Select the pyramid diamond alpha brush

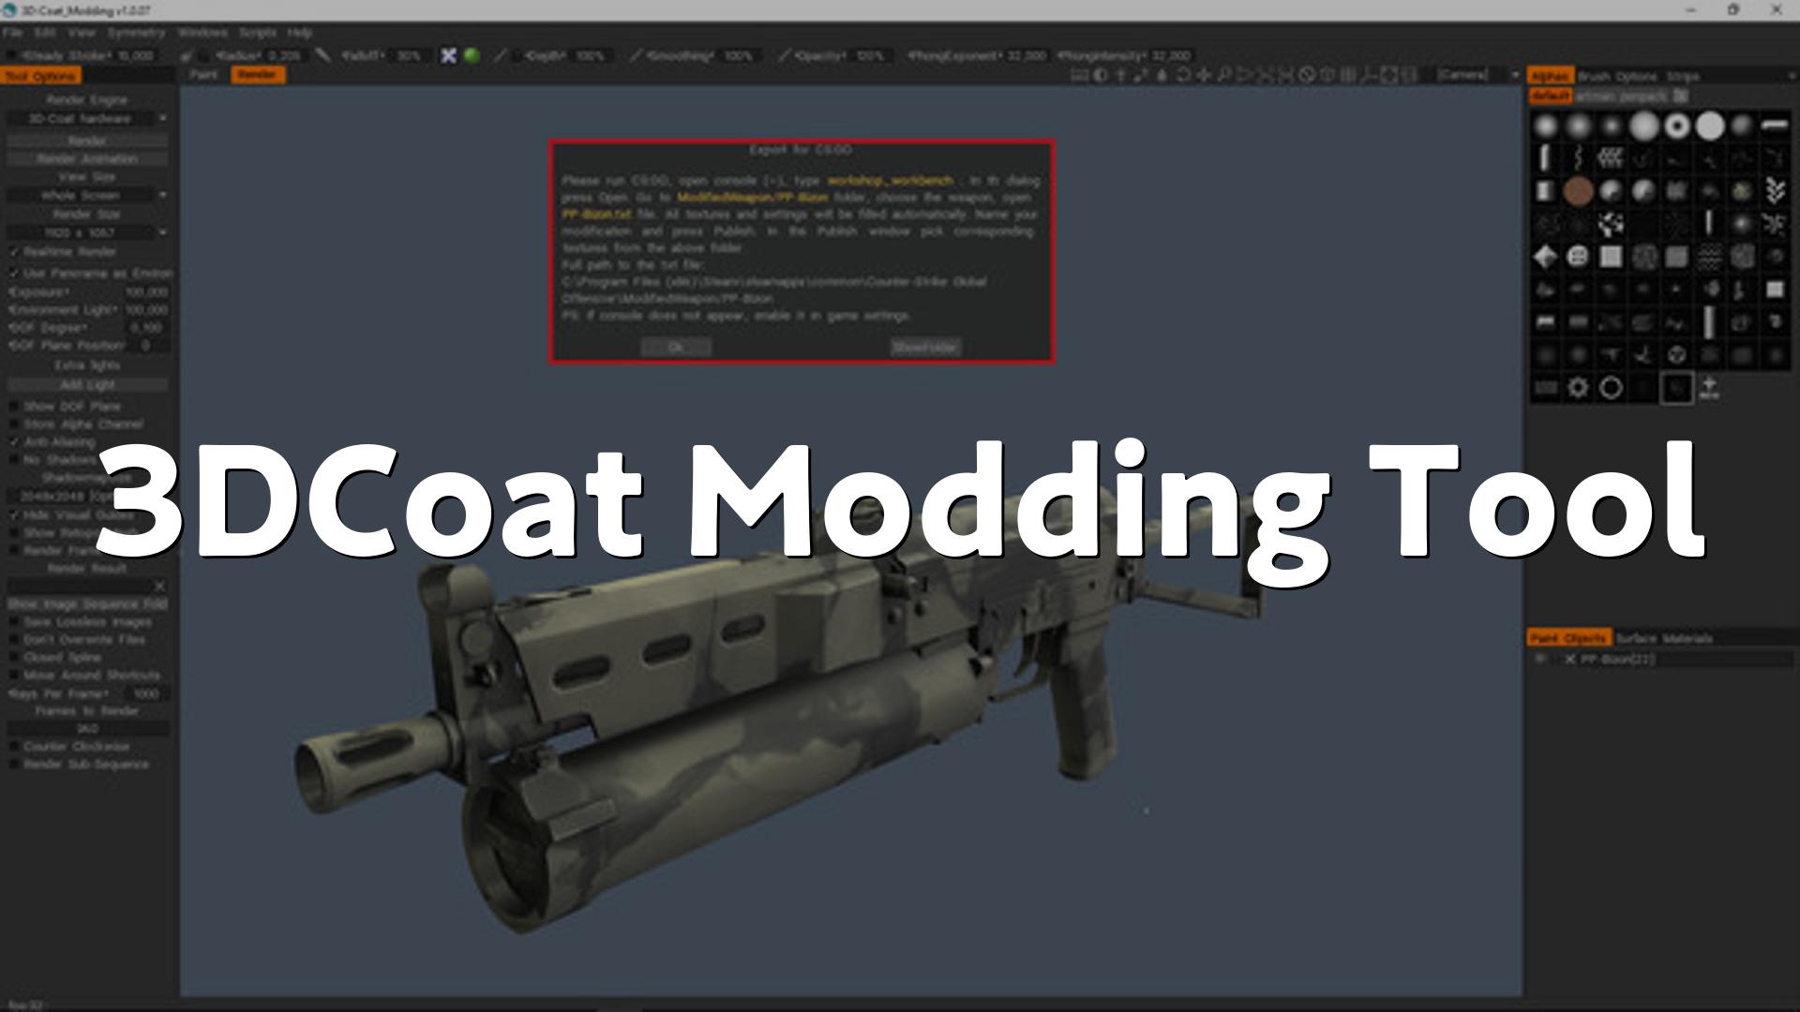point(1546,257)
